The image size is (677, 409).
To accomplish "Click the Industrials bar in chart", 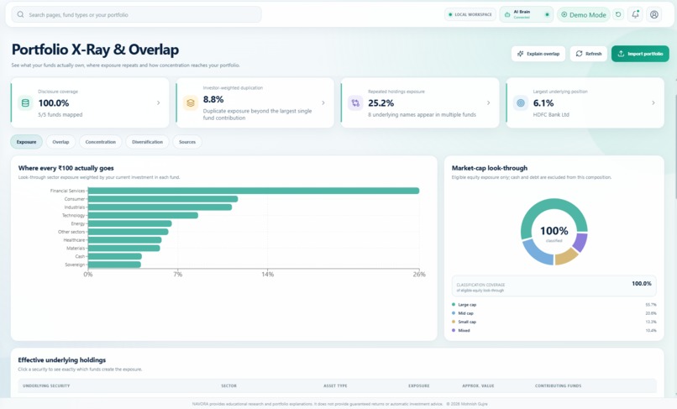I will pos(160,207).
